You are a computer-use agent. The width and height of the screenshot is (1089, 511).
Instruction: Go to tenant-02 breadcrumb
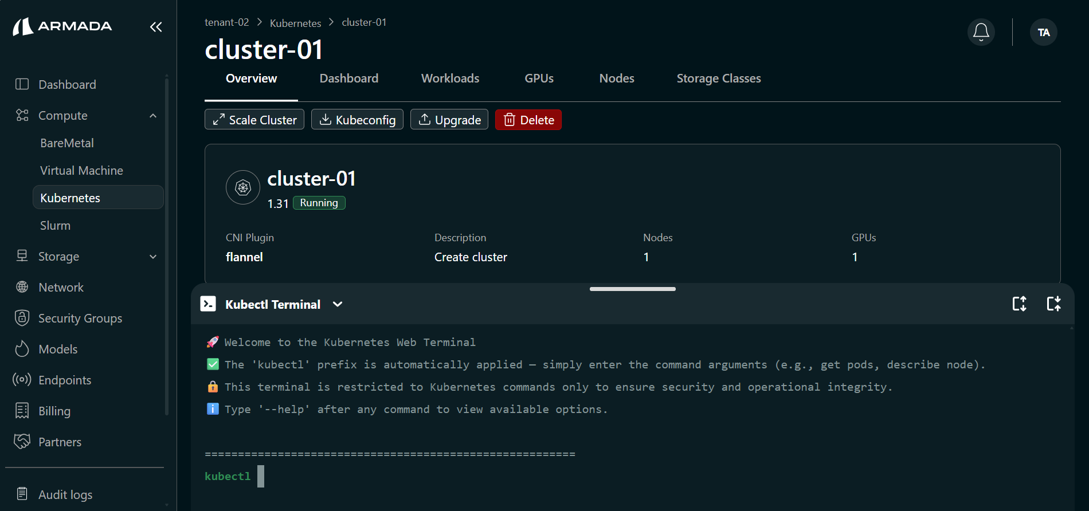(227, 22)
